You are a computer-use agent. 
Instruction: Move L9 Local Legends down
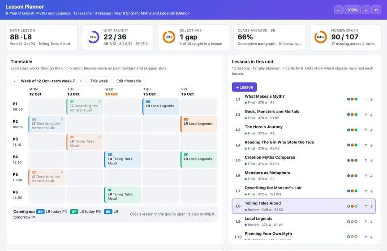click(371, 221)
